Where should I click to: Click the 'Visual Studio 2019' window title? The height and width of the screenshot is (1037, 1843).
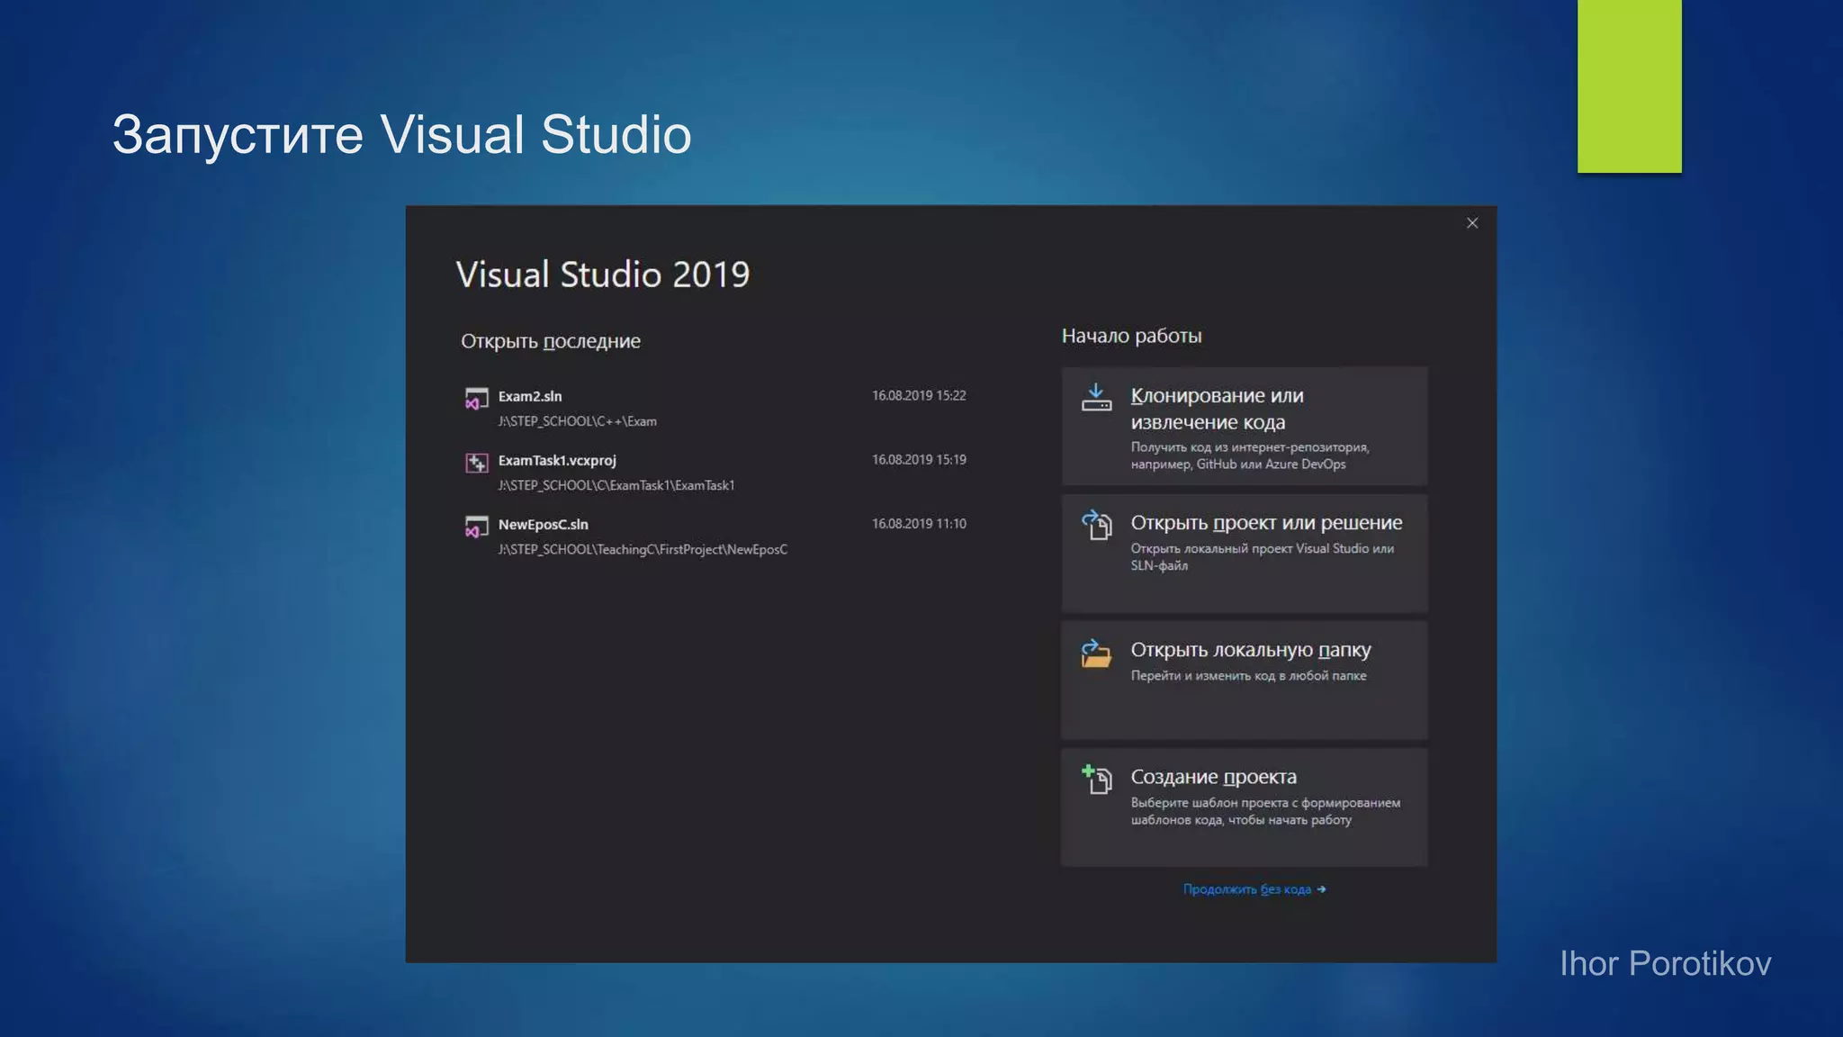point(603,275)
